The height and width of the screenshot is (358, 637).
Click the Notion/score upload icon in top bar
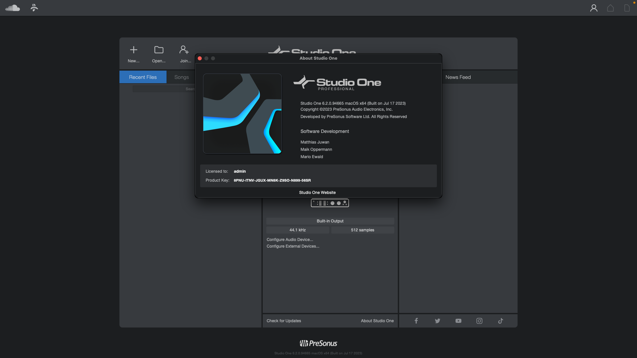(34, 8)
